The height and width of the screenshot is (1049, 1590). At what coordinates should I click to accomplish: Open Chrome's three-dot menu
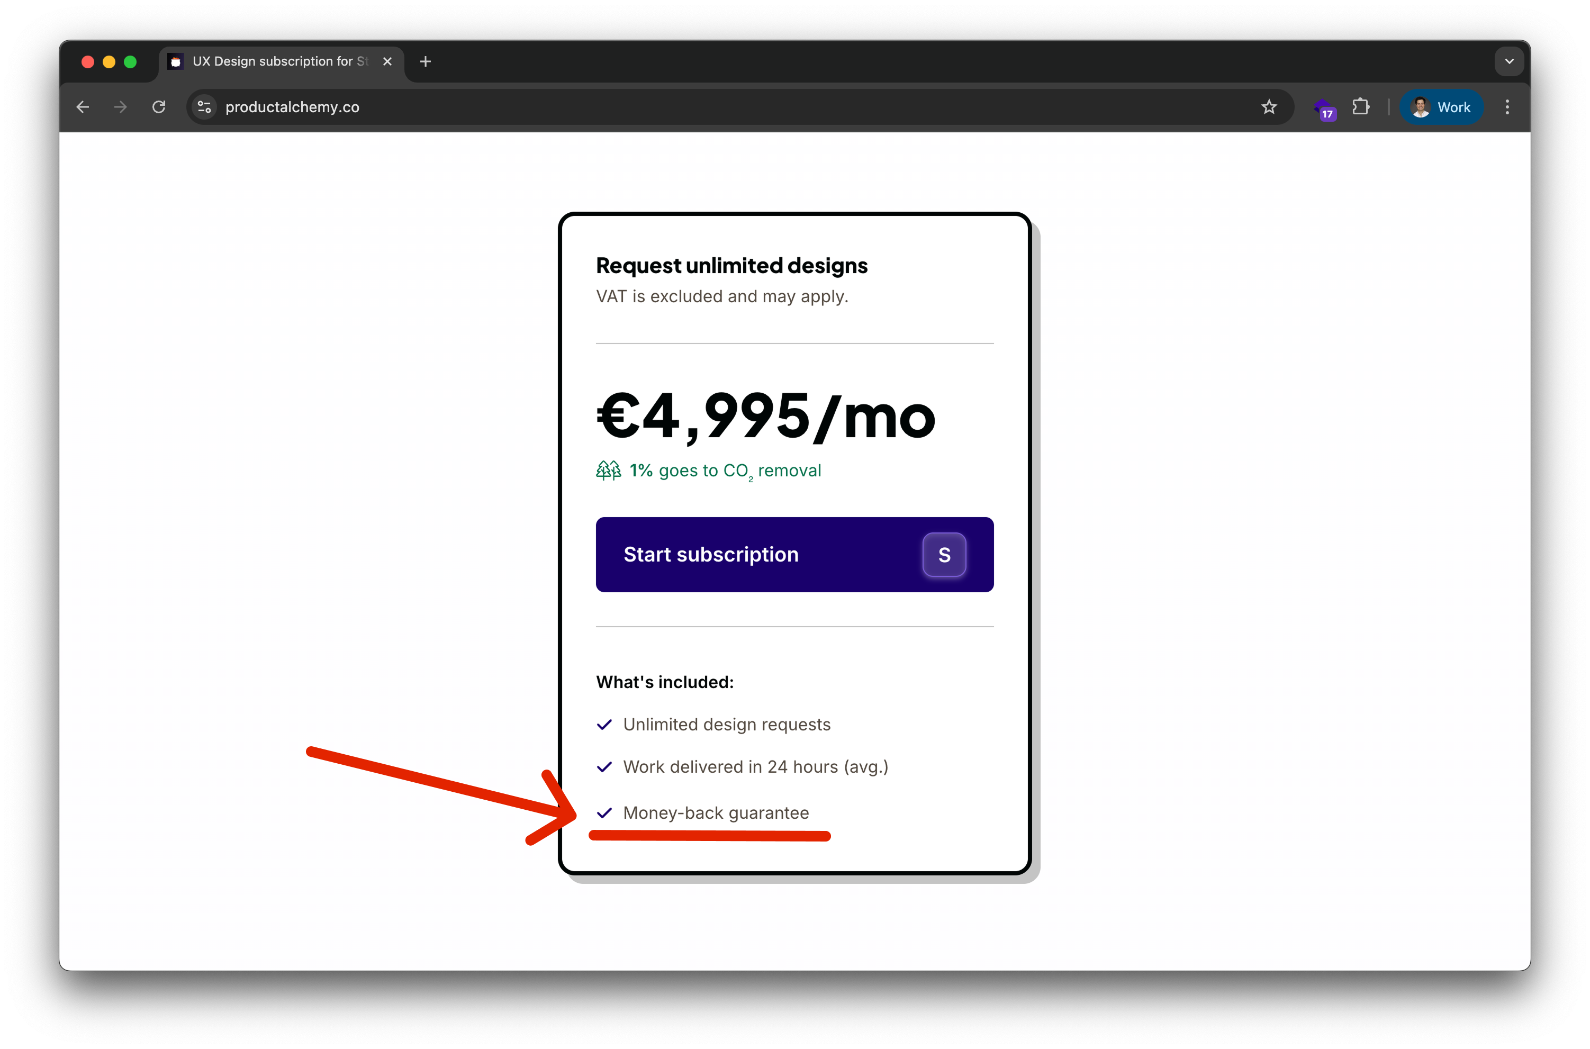click(1507, 107)
